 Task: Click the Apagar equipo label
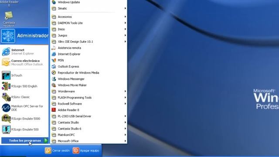point(89,150)
